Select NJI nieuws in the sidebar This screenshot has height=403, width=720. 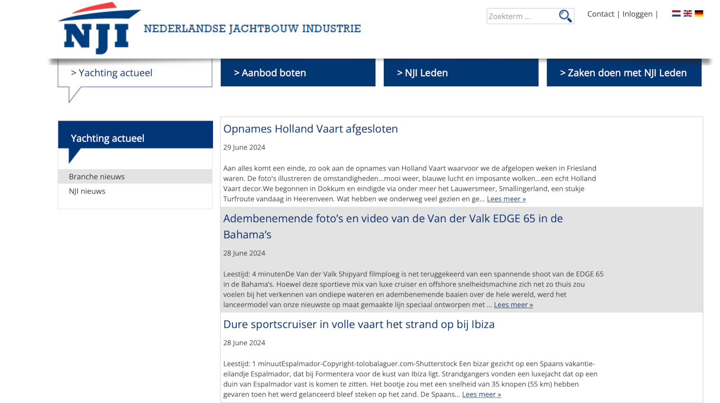[87, 191]
